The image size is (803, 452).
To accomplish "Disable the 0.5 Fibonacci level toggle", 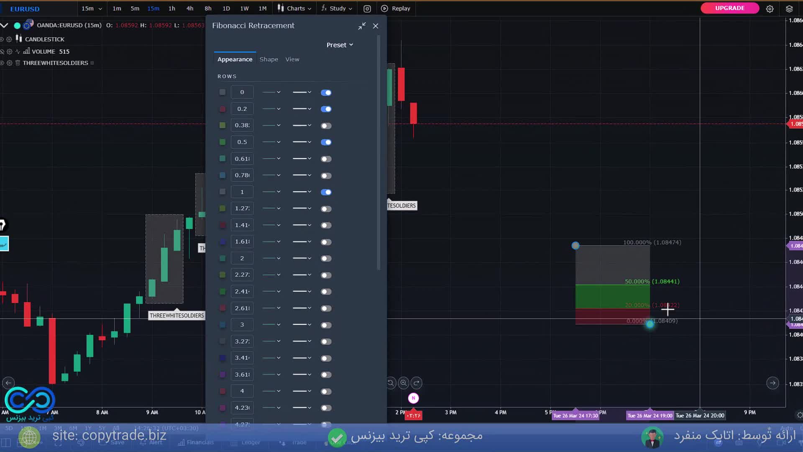I will [x=326, y=142].
